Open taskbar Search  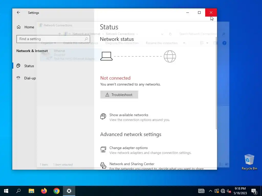coord(18,191)
